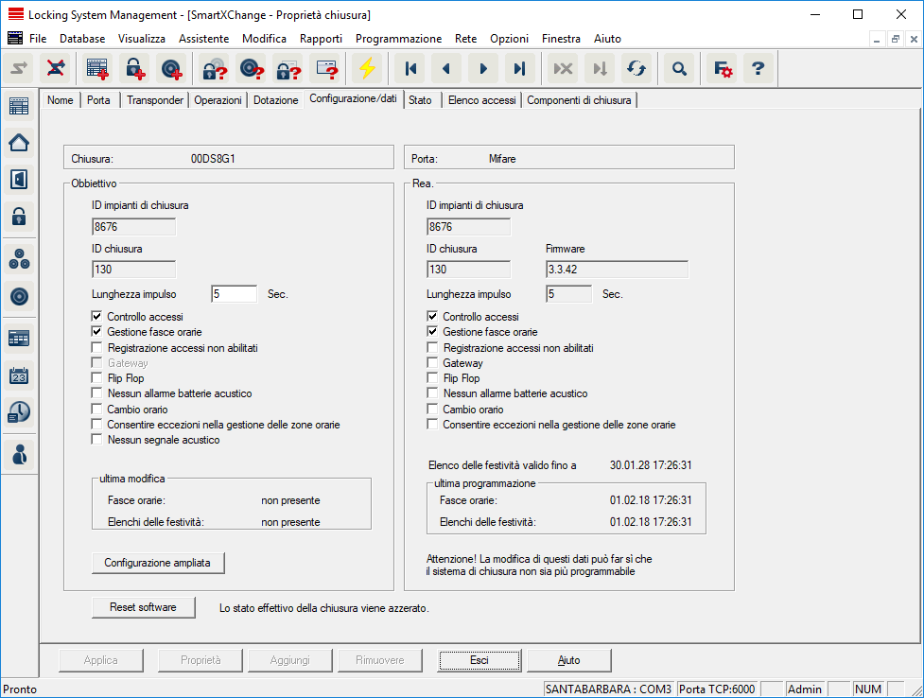The height and width of the screenshot is (698, 924).
Task: Click add new lock toolbar icon
Action: click(135, 68)
